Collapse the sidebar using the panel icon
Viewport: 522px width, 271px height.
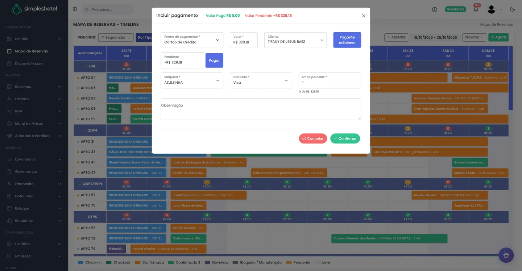(75, 9)
